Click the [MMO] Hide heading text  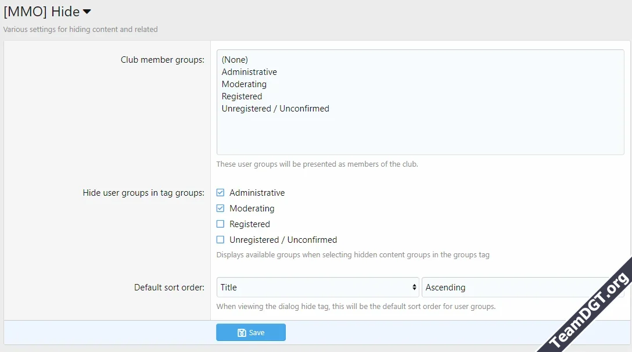41,12
